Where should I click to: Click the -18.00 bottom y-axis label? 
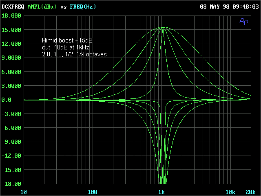[x=11, y=184]
